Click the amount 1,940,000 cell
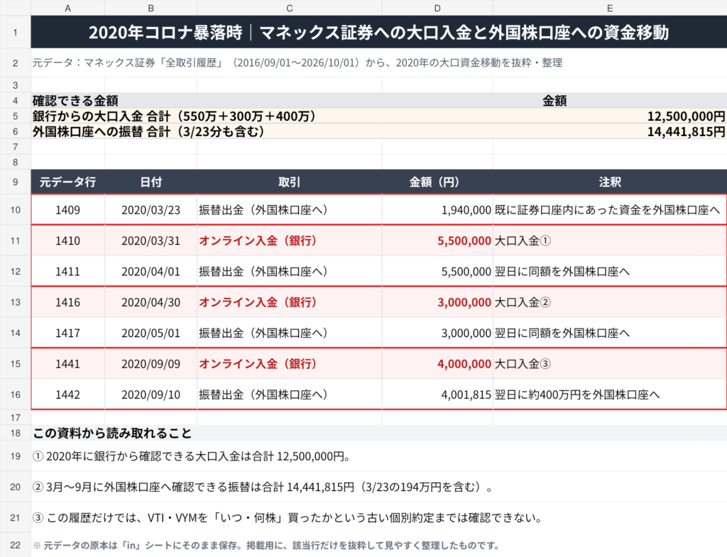Screen dimensions: 727x557 437,209
